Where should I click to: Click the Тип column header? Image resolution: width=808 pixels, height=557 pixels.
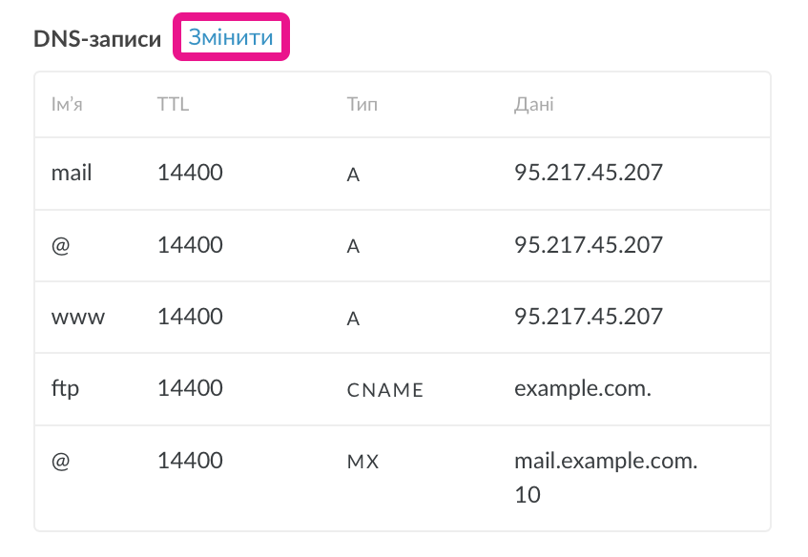pyautogui.click(x=363, y=104)
